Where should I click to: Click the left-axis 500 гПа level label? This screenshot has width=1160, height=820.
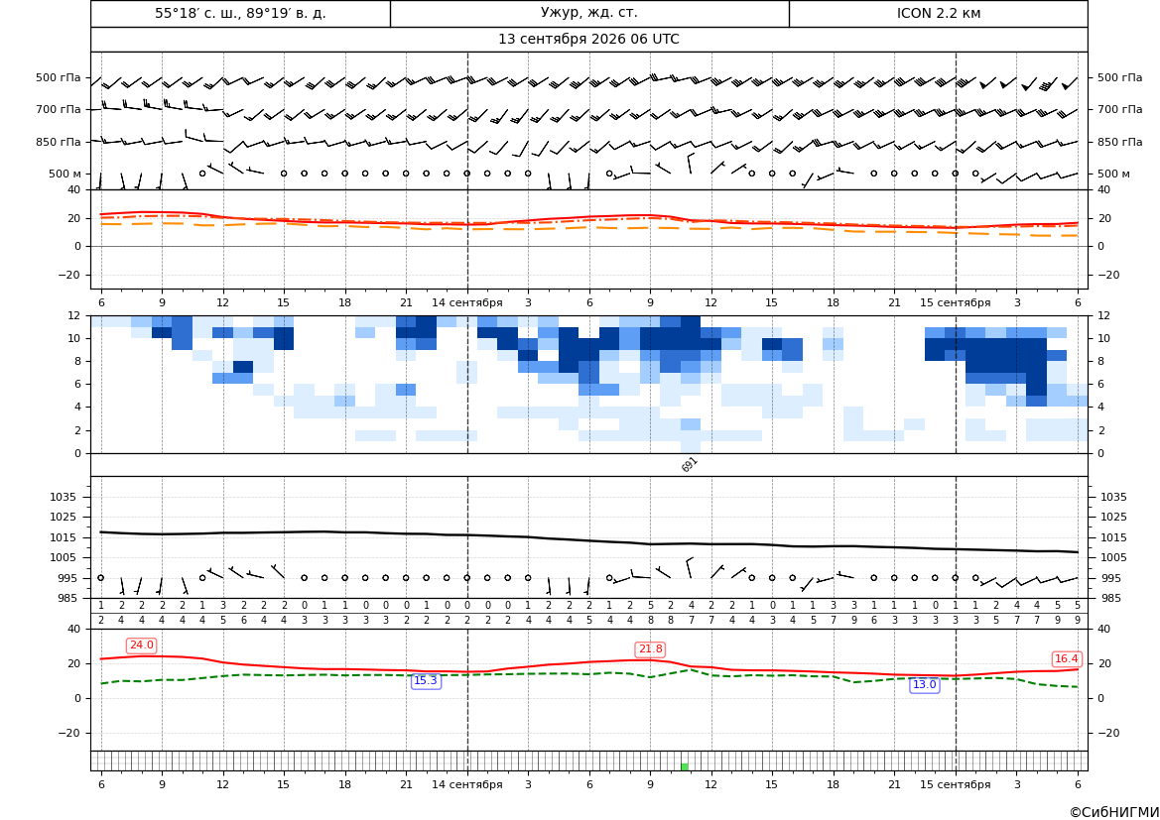click(x=59, y=77)
